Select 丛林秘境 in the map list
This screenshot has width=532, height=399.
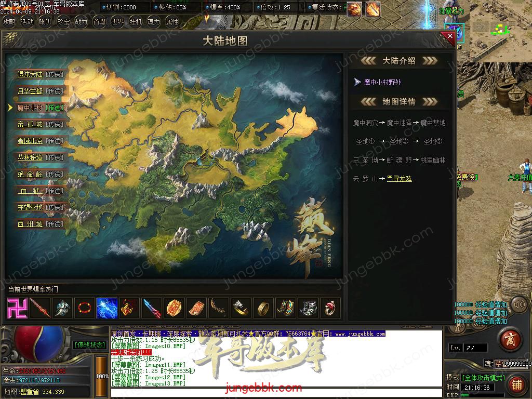pos(30,157)
